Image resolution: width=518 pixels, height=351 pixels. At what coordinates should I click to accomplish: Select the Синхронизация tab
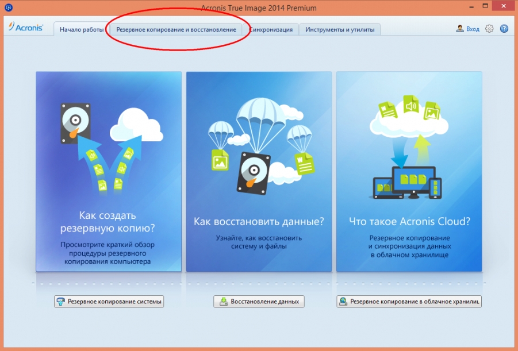coord(271,29)
